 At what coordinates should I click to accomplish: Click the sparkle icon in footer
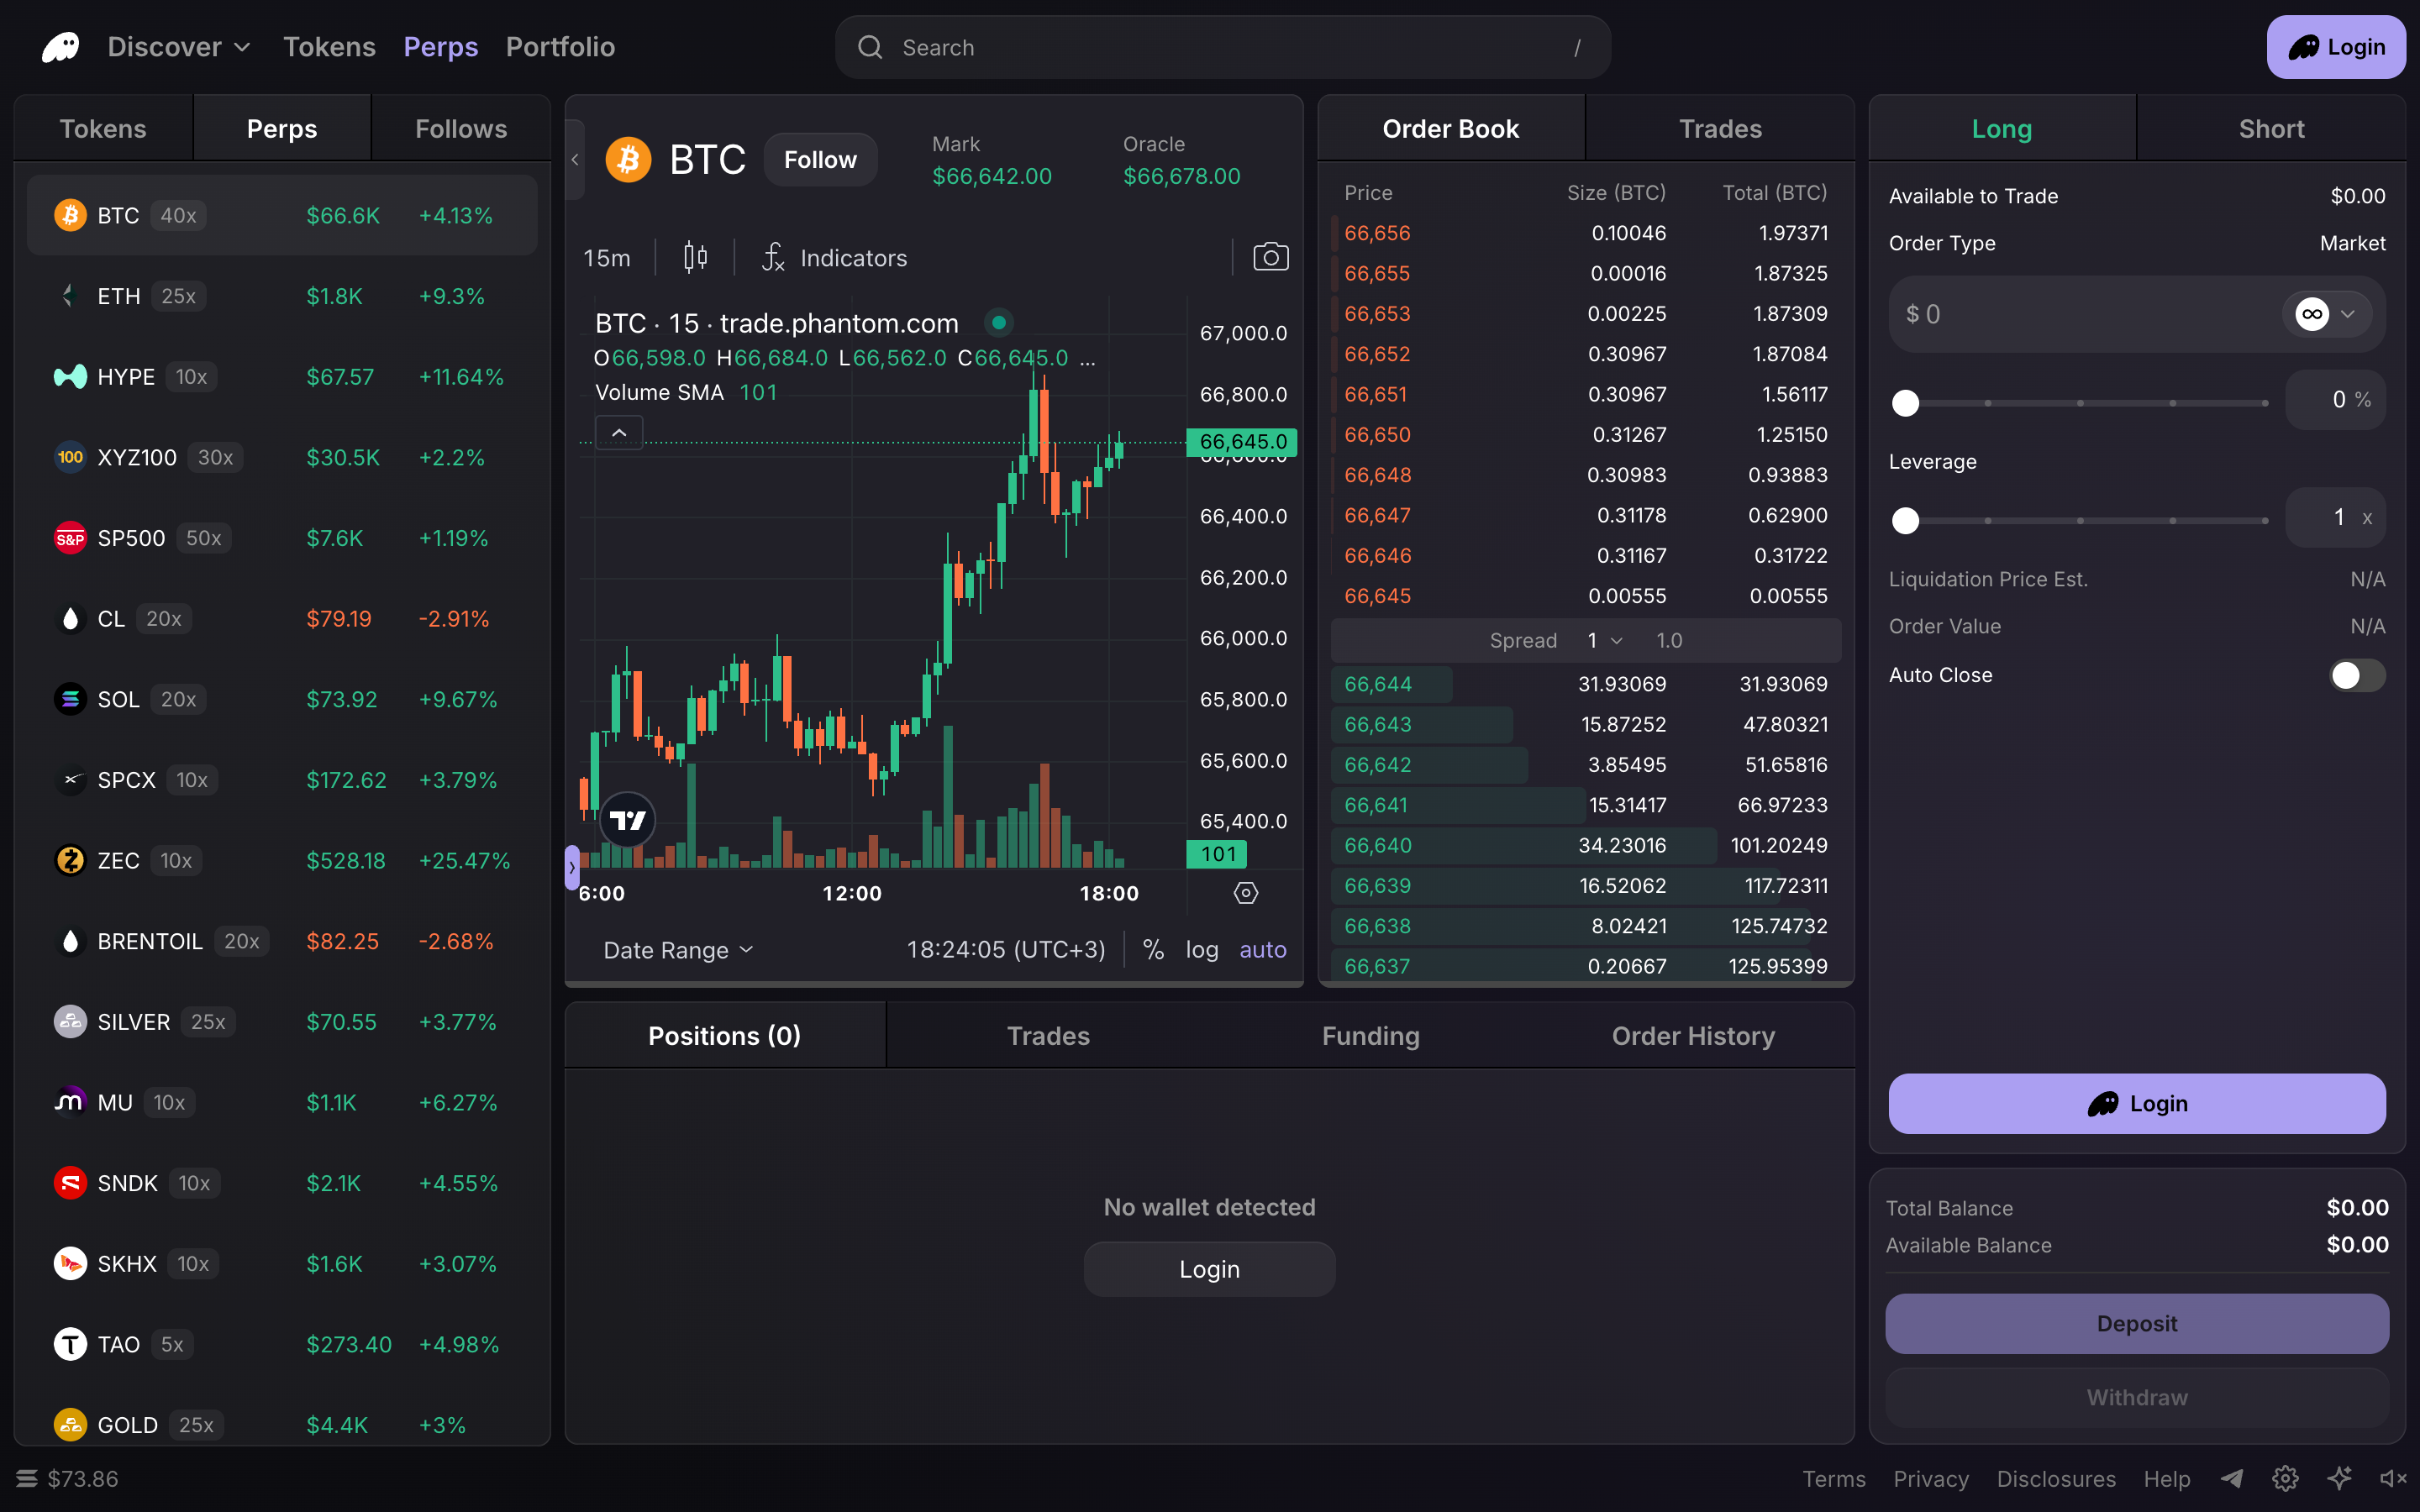2339,1478
